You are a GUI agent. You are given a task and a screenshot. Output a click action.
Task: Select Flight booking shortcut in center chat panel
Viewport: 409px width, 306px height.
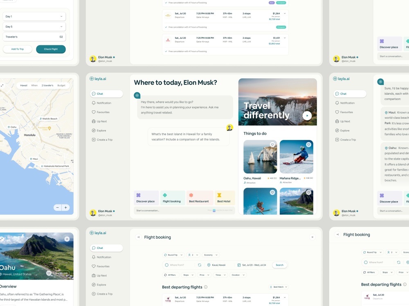pyautogui.click(x=173, y=198)
